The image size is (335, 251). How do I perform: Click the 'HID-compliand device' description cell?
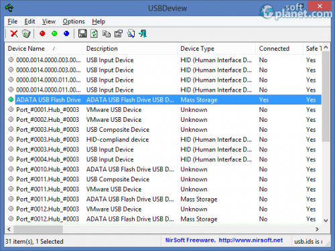point(117,139)
